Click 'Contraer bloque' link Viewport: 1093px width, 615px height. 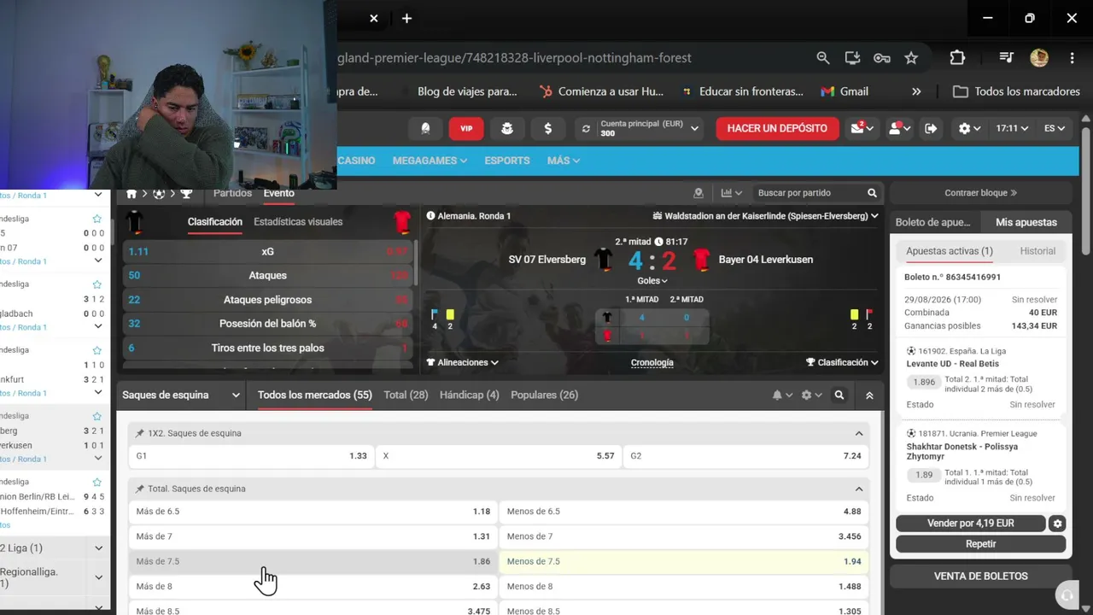point(980,193)
